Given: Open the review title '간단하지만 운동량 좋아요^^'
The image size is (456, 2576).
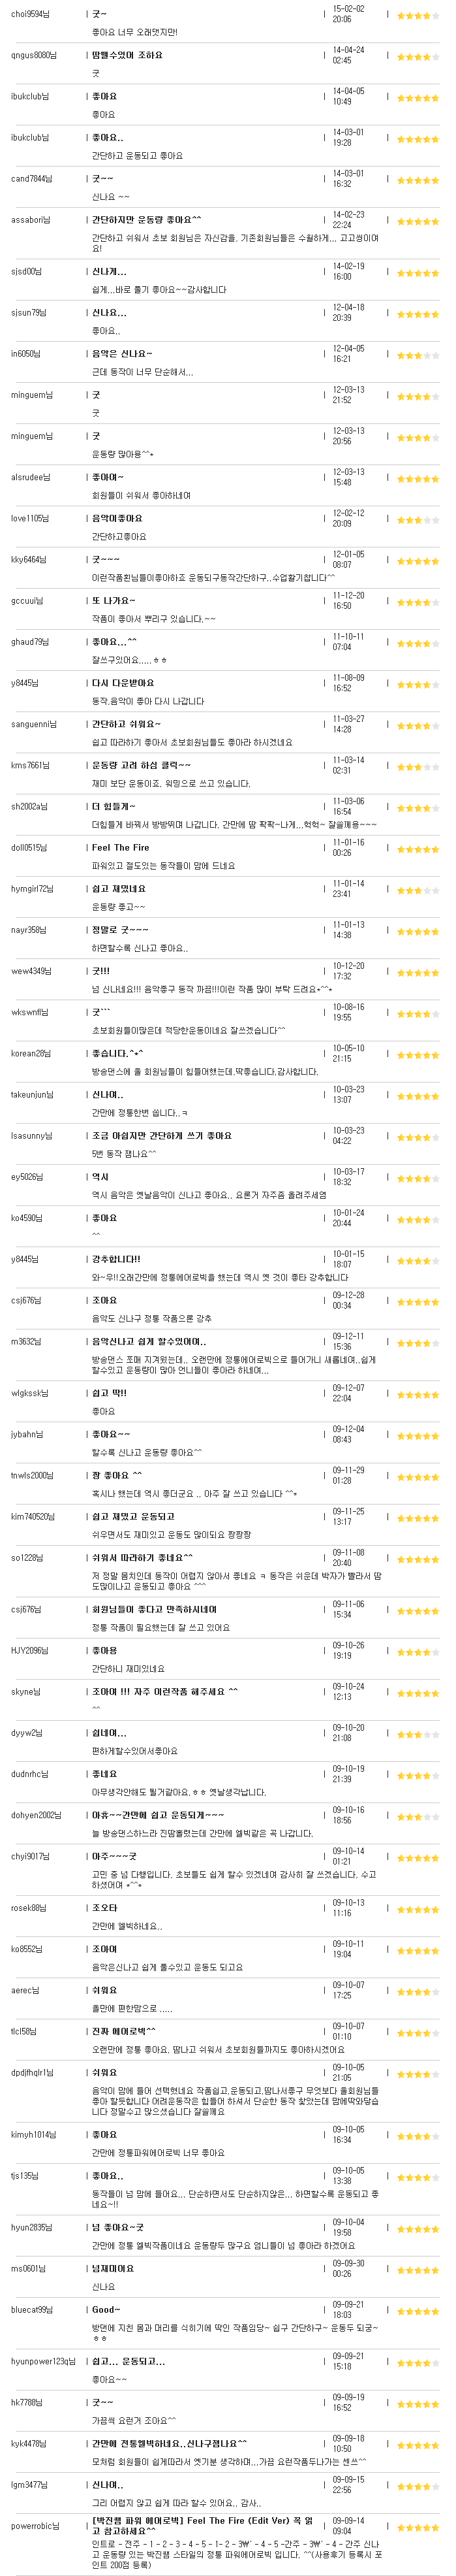Looking at the screenshot, I should pyautogui.click(x=147, y=220).
